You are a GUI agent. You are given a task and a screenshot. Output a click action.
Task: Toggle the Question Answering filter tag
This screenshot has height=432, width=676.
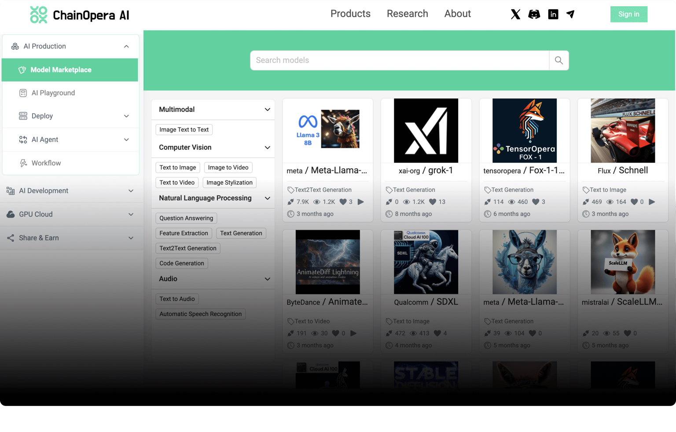click(186, 218)
